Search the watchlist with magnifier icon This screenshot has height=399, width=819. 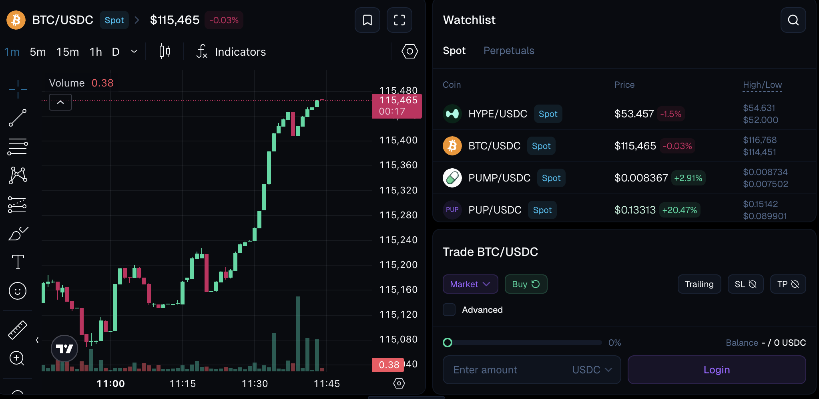793,20
